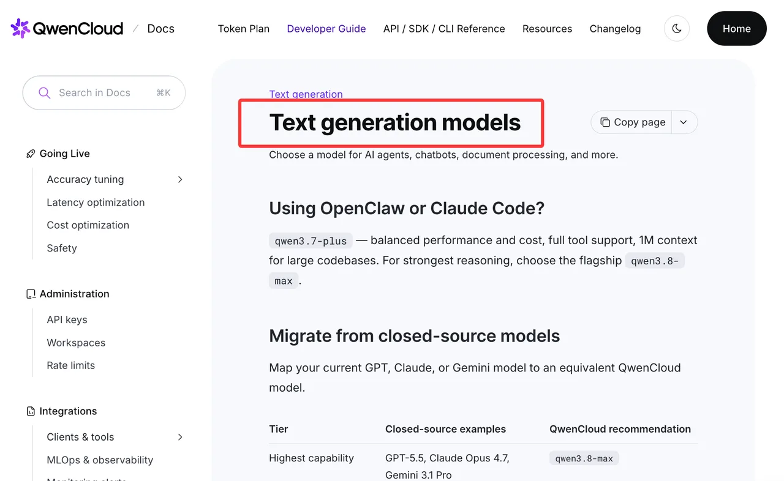Open the Rate limits sidebar page
Viewport: 784px width, 481px height.
tap(70, 366)
